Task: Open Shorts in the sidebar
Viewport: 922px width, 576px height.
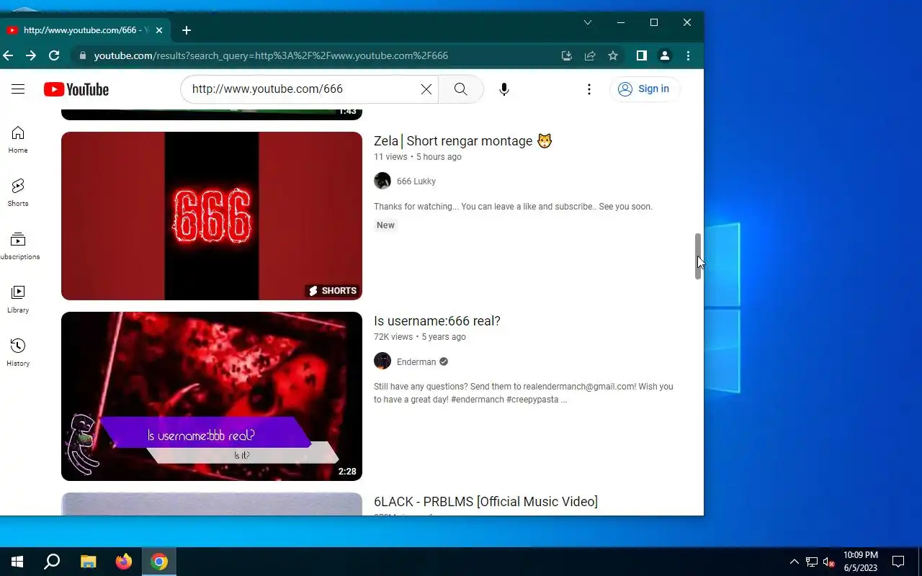Action: coord(18,193)
